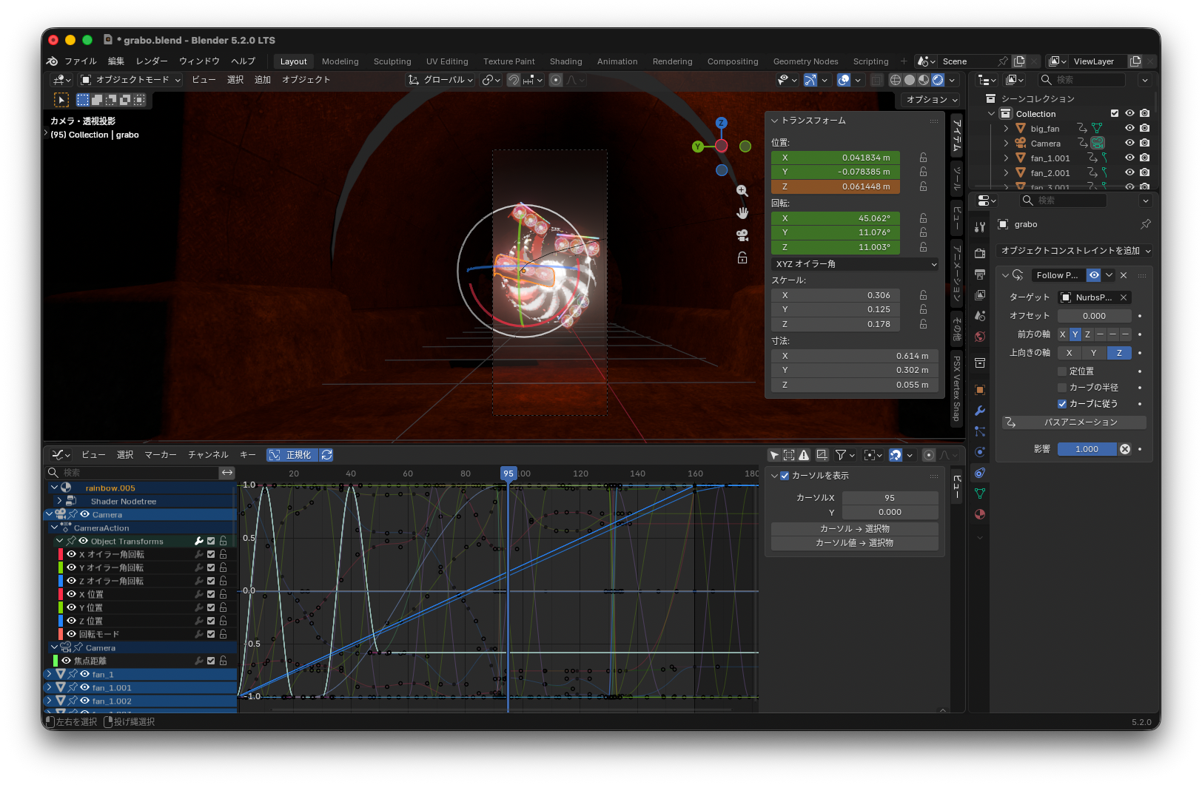Click the viewport pan hand icon
Image resolution: width=1202 pixels, height=785 pixels.
(x=742, y=213)
